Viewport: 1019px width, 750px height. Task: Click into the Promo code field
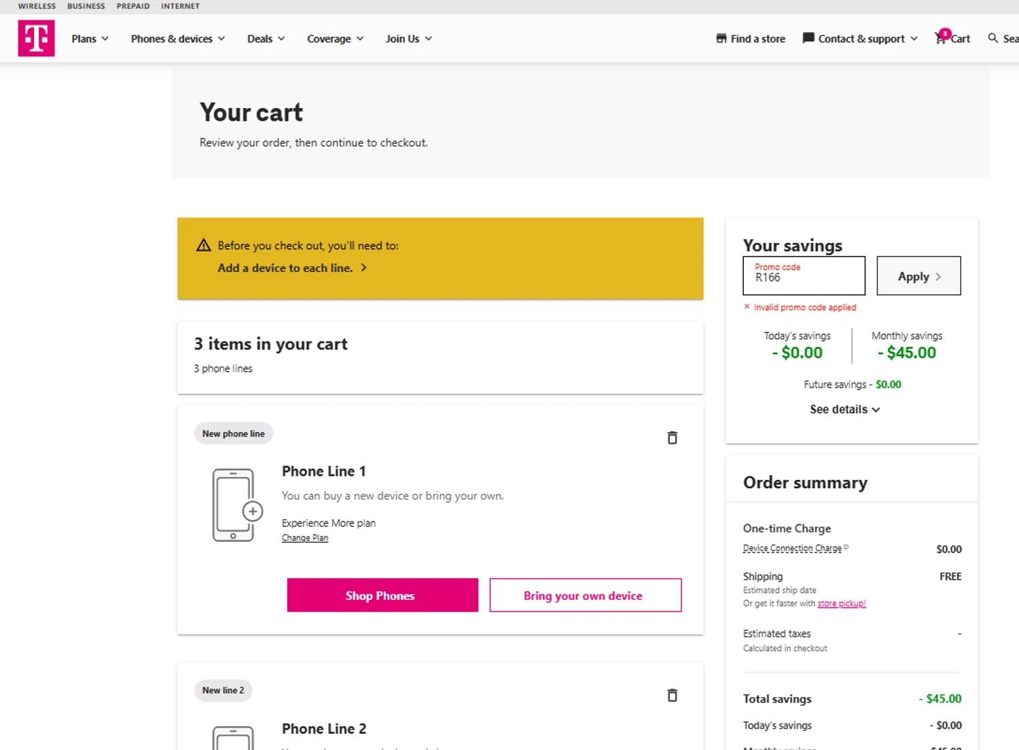[804, 276]
